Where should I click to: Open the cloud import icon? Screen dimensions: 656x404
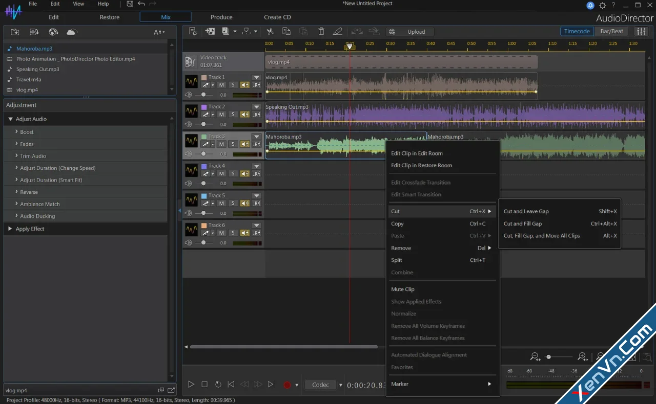(72, 32)
